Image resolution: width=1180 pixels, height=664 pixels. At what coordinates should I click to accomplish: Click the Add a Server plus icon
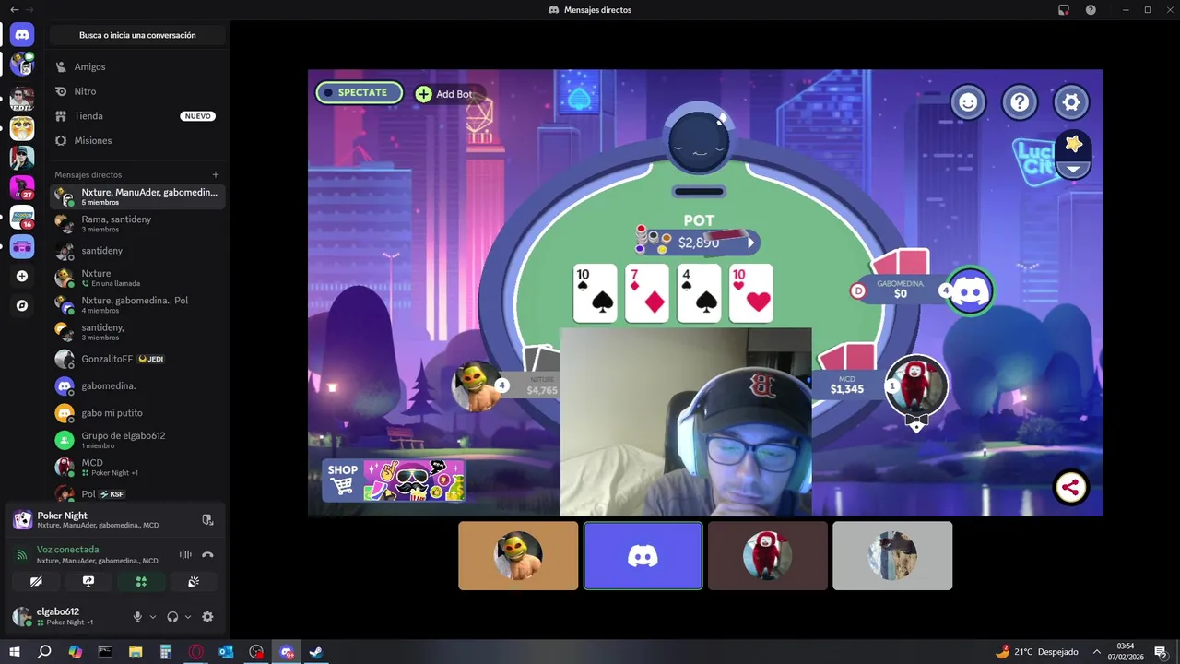pos(22,276)
